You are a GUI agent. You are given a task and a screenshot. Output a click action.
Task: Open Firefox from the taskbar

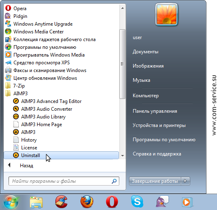point(87,202)
